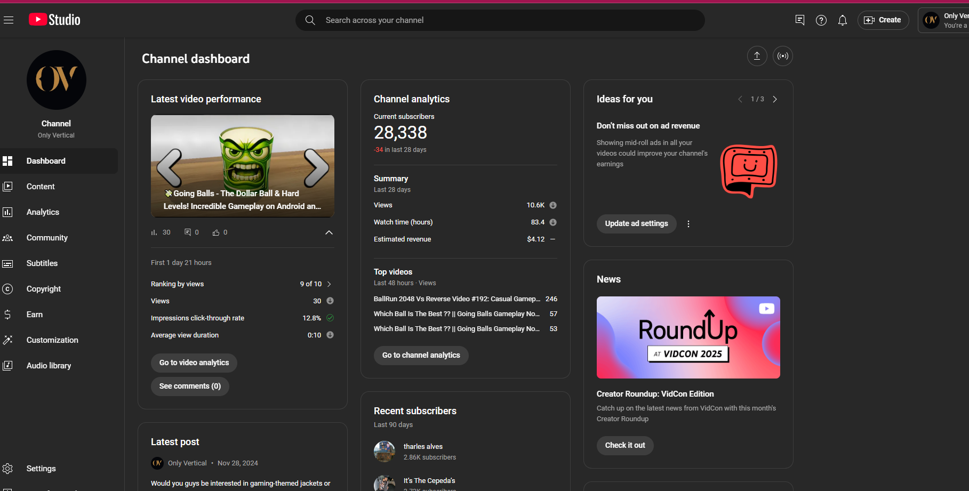The image size is (969, 491).
Task: Click the Go live broadcast icon
Action: (x=783, y=56)
